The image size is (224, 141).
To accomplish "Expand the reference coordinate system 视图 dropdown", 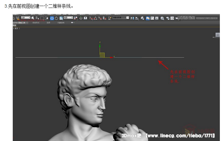I will point(68,18).
